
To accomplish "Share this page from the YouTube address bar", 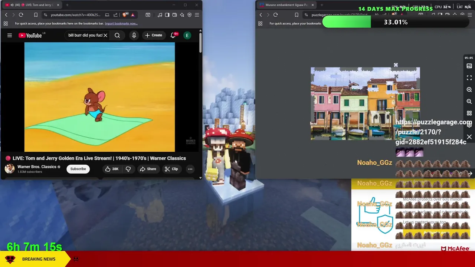I will click(x=115, y=15).
